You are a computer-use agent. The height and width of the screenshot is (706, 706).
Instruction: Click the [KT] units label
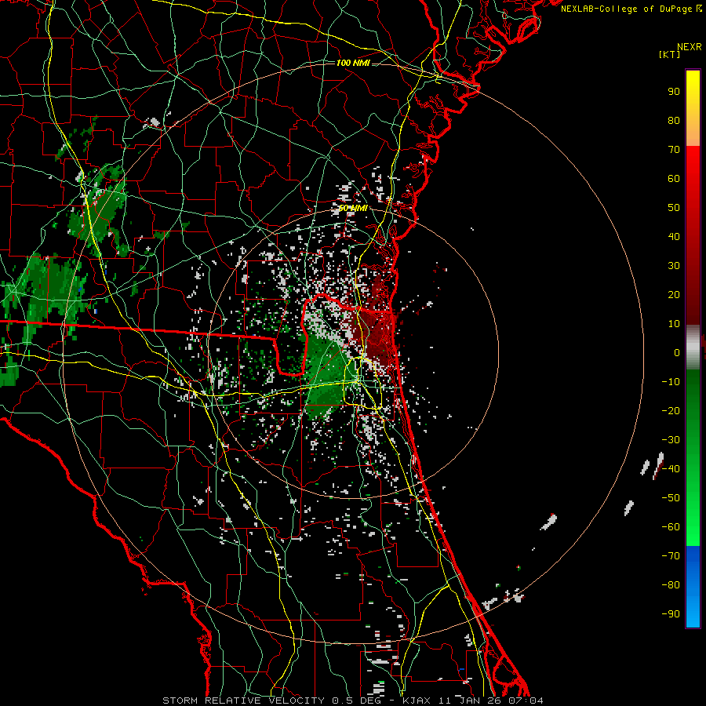pyautogui.click(x=670, y=54)
